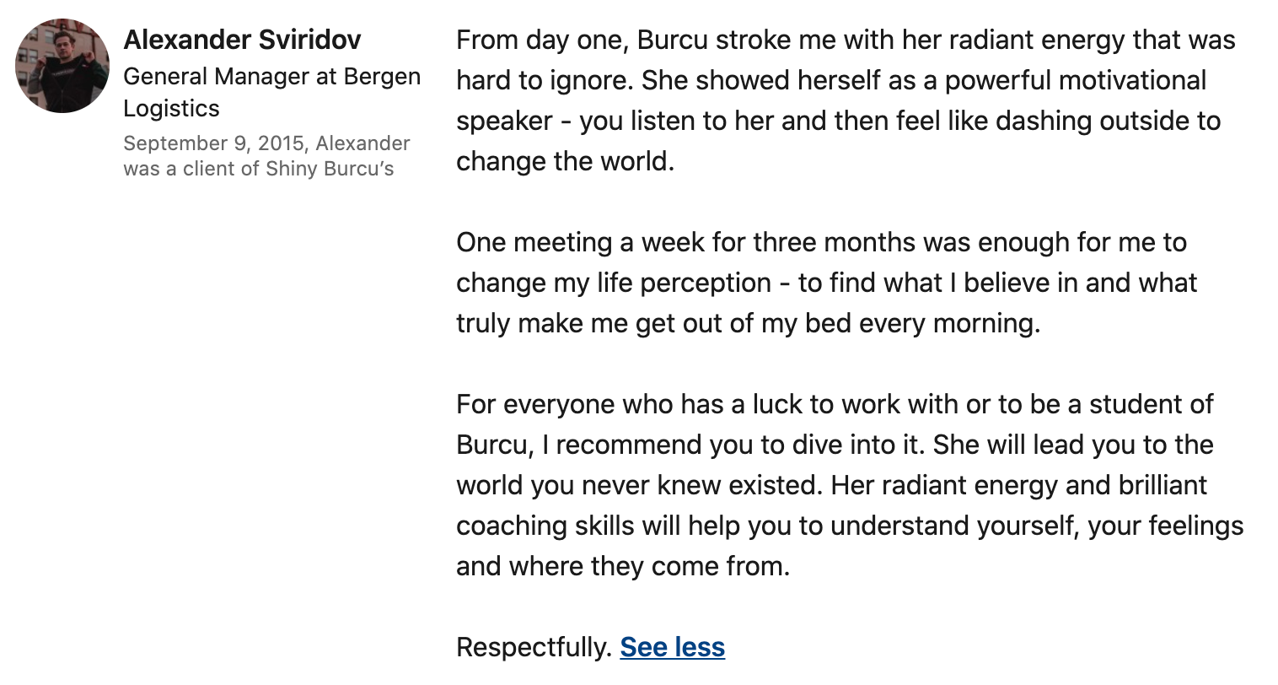Click the line starting 'One meeting a week'
Image resolution: width=1278 pixels, height=685 pixels.
821,243
